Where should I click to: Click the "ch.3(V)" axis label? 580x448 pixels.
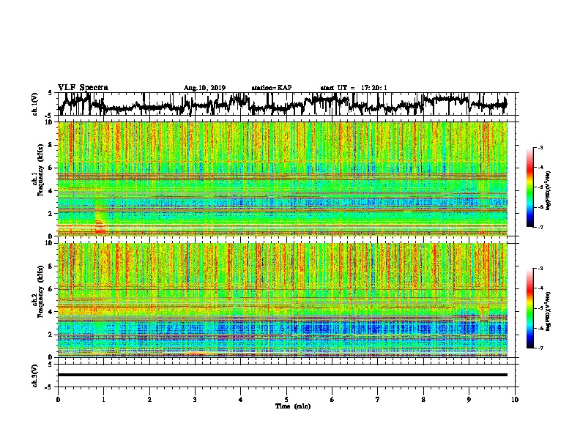(x=35, y=376)
